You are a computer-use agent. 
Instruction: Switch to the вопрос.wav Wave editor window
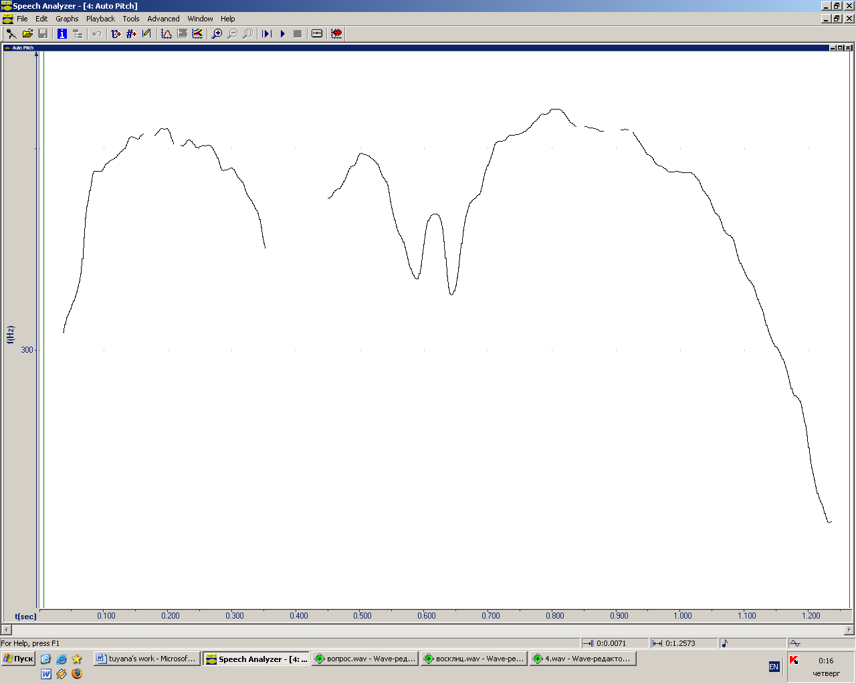[x=365, y=659]
